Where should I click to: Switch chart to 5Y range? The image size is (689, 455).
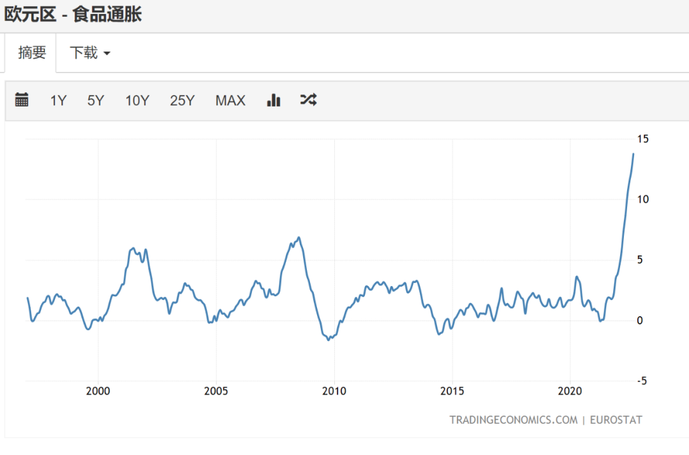coord(96,101)
